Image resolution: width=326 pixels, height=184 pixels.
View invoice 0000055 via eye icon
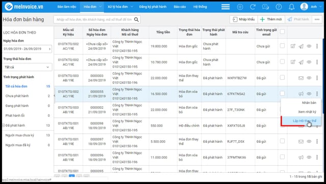click(x=309, y=94)
